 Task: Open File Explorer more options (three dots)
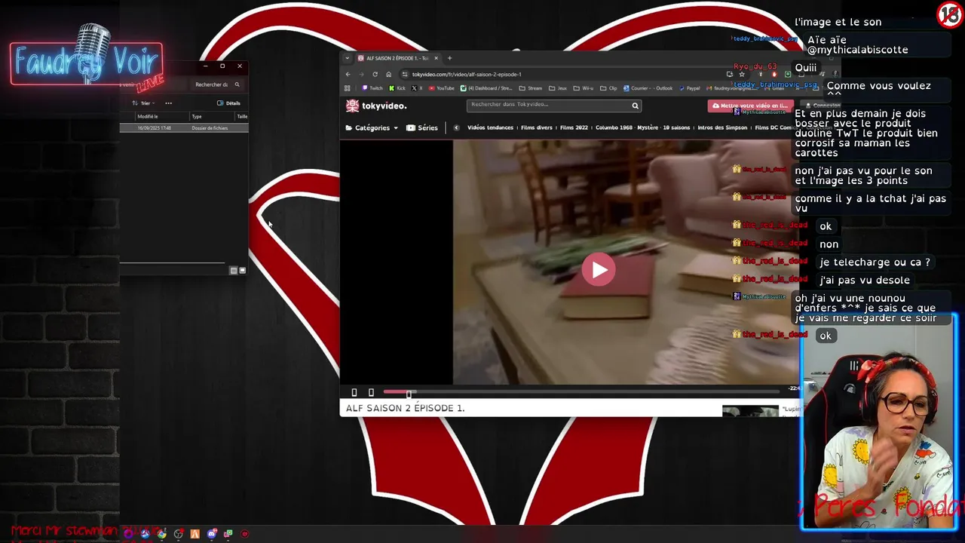click(168, 103)
